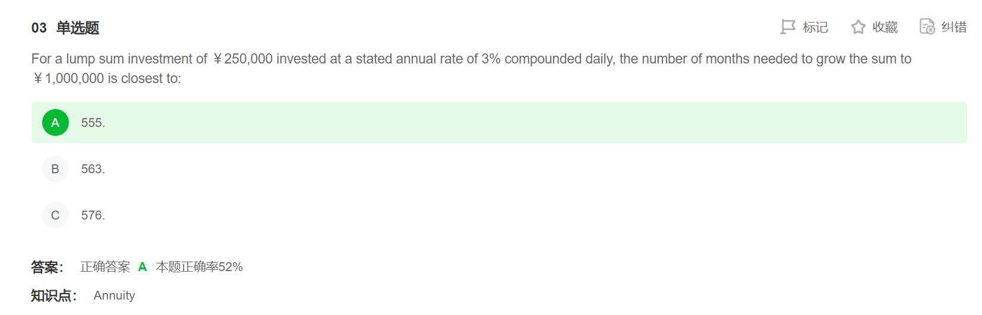982x315 pixels.
Task: Click the 知识点 label
Action: [53, 295]
